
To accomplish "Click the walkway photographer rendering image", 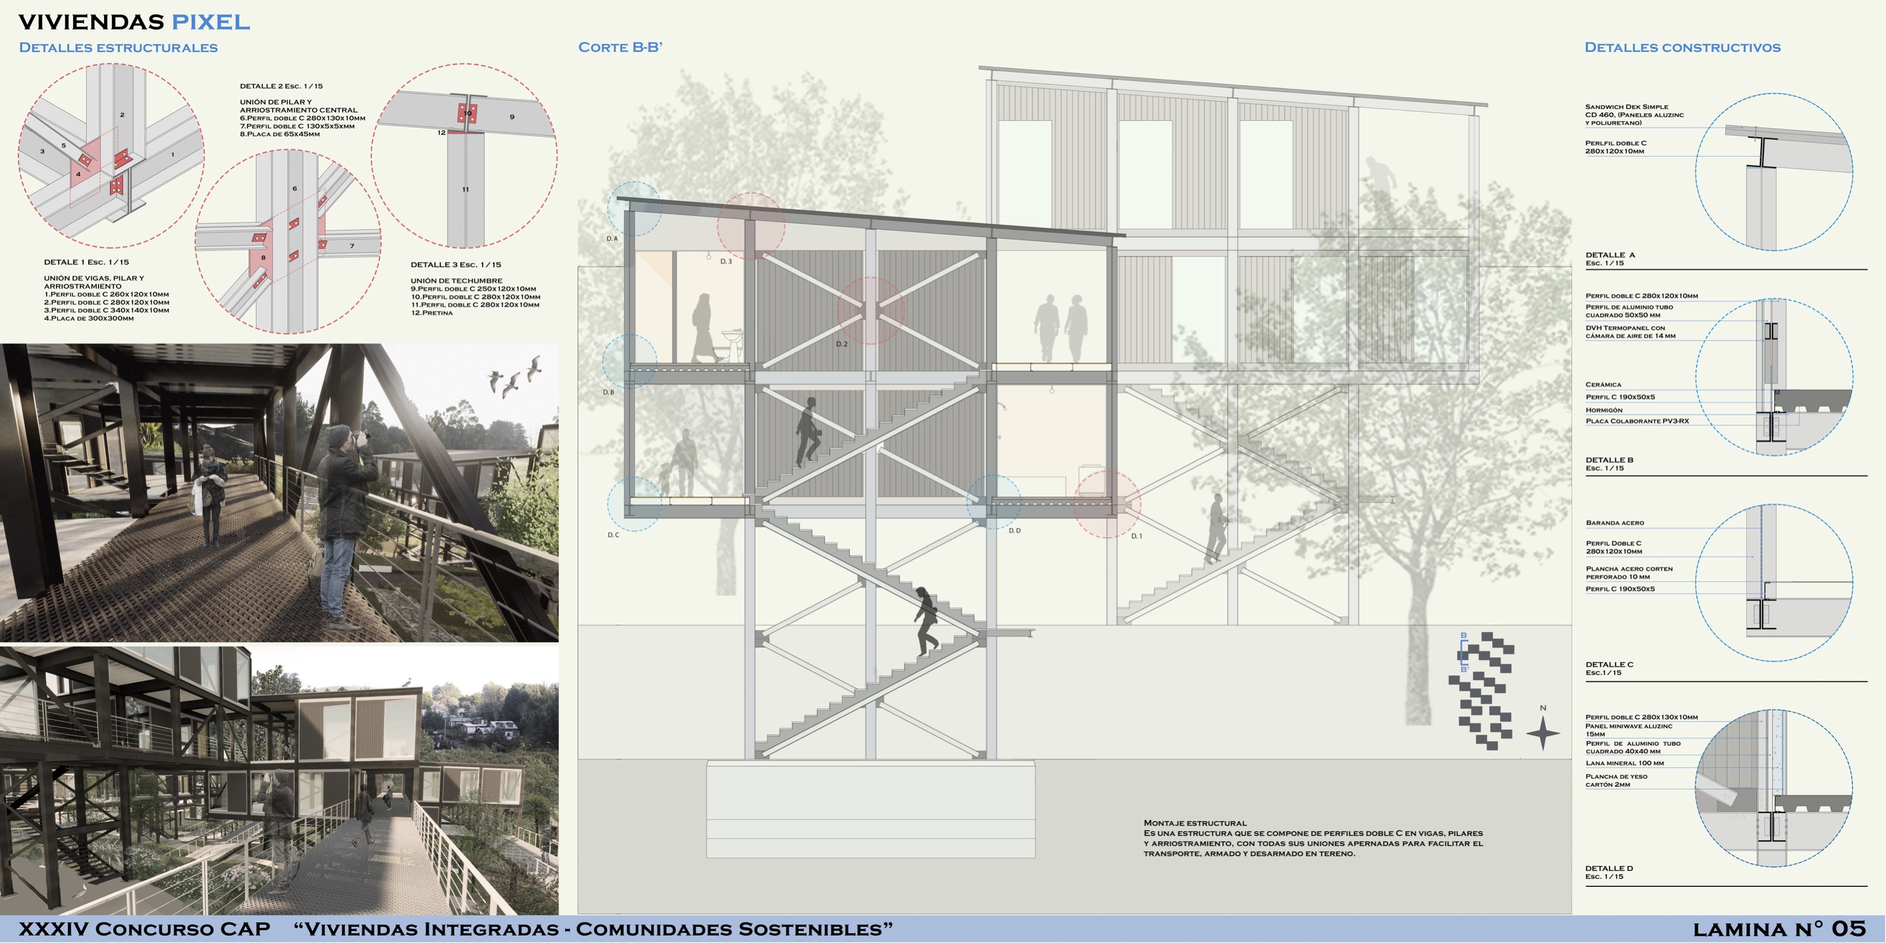I will 279,493.
